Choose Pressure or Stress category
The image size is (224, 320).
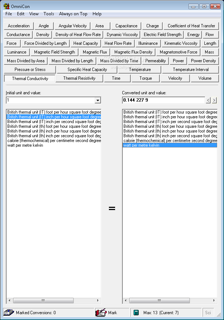[30, 70]
